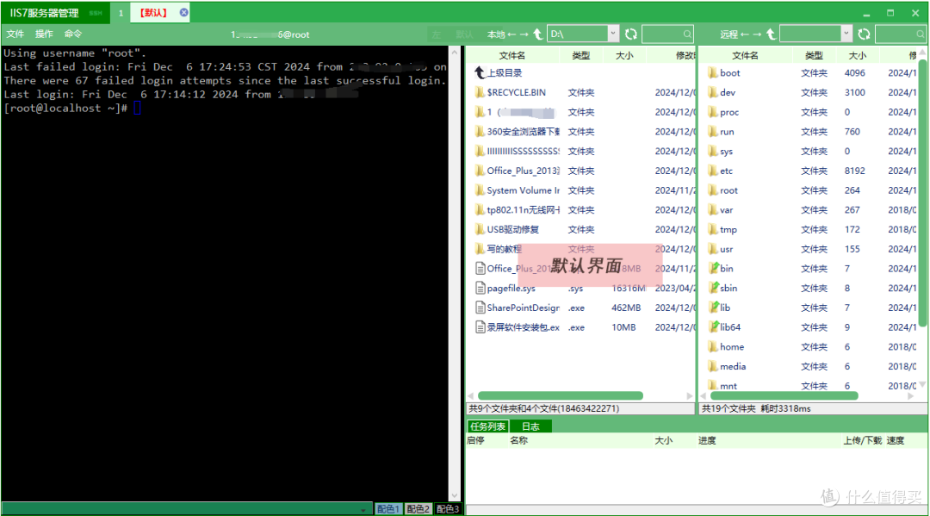Switch to the 日志 tab

531,426
